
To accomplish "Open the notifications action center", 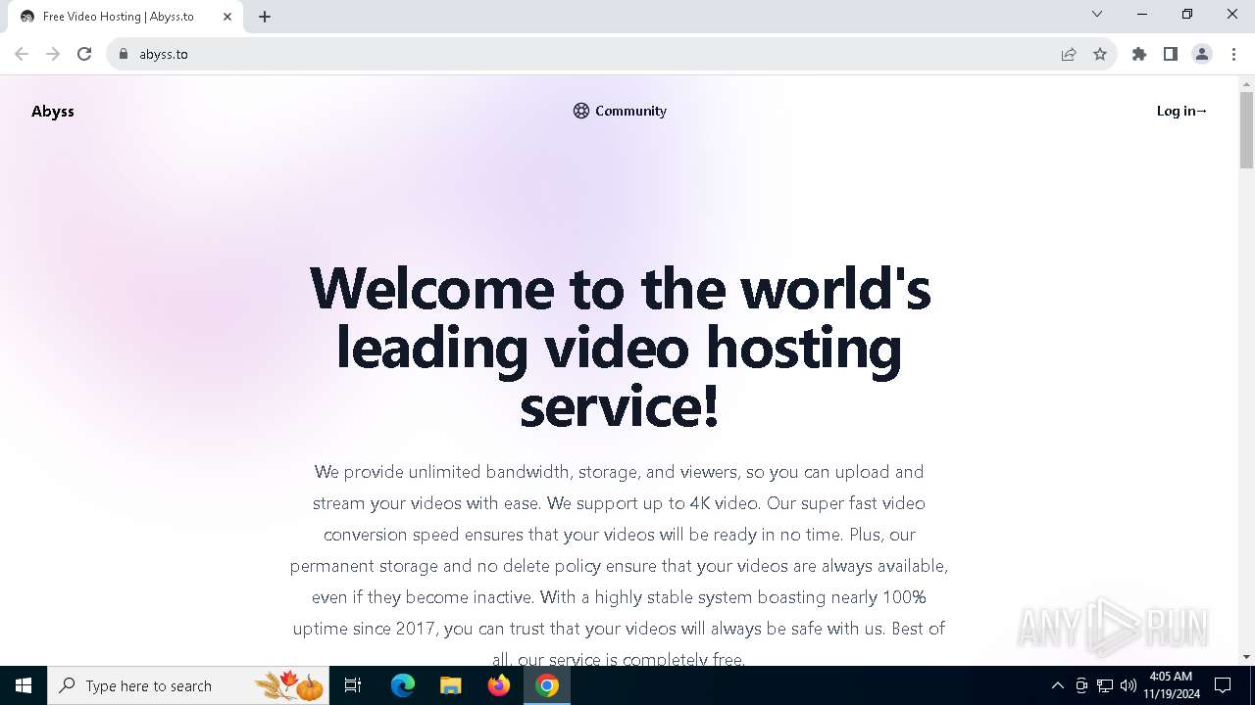I will coord(1223,685).
